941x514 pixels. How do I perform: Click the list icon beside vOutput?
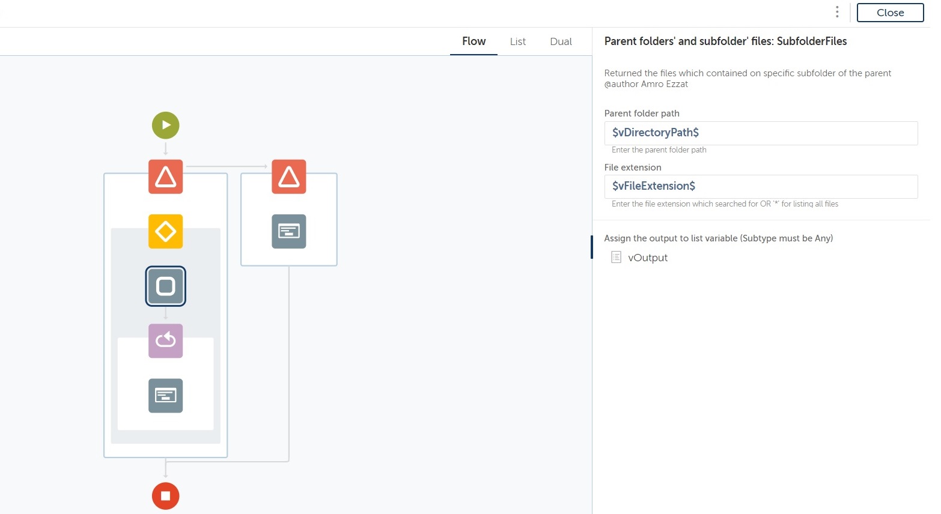[616, 257]
